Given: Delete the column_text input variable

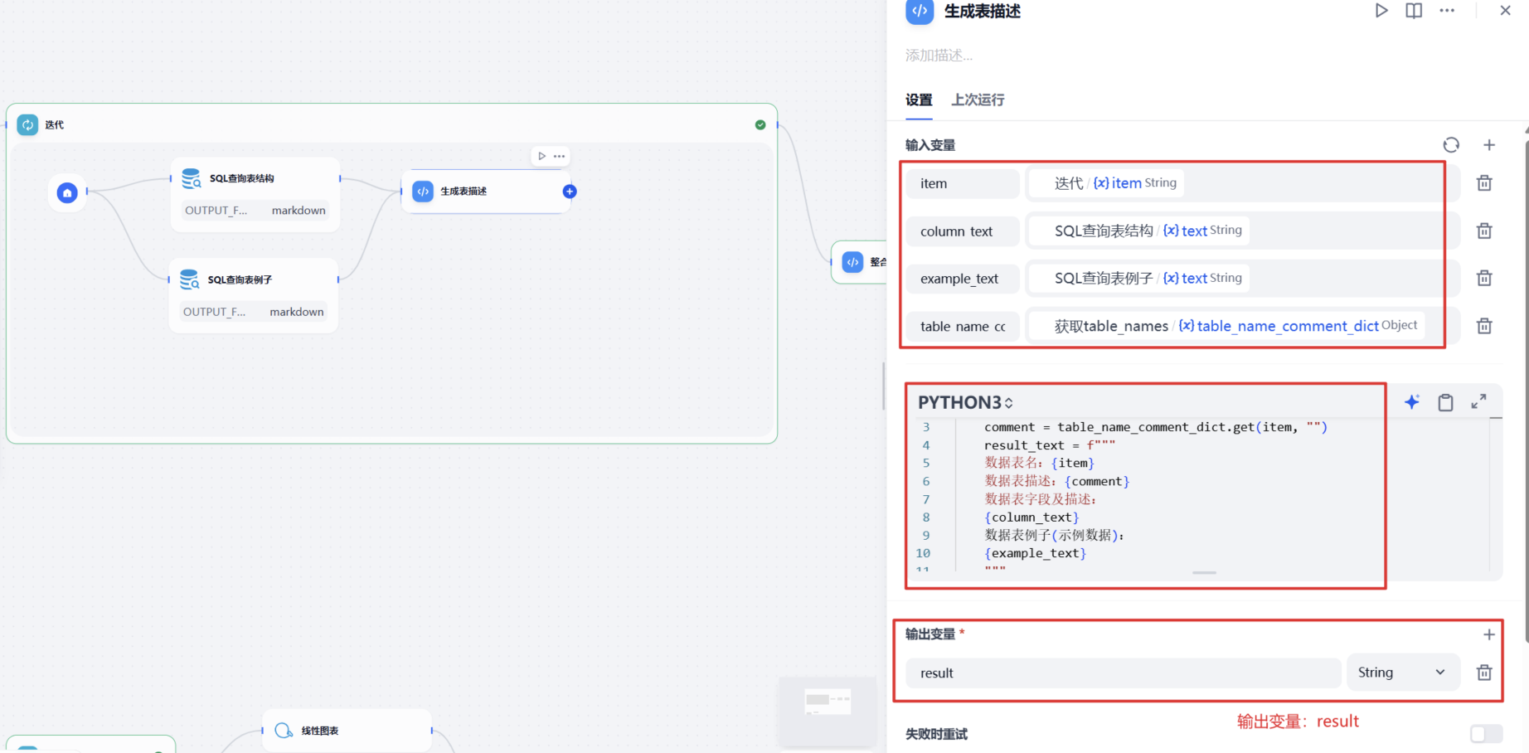Looking at the screenshot, I should click(1484, 231).
